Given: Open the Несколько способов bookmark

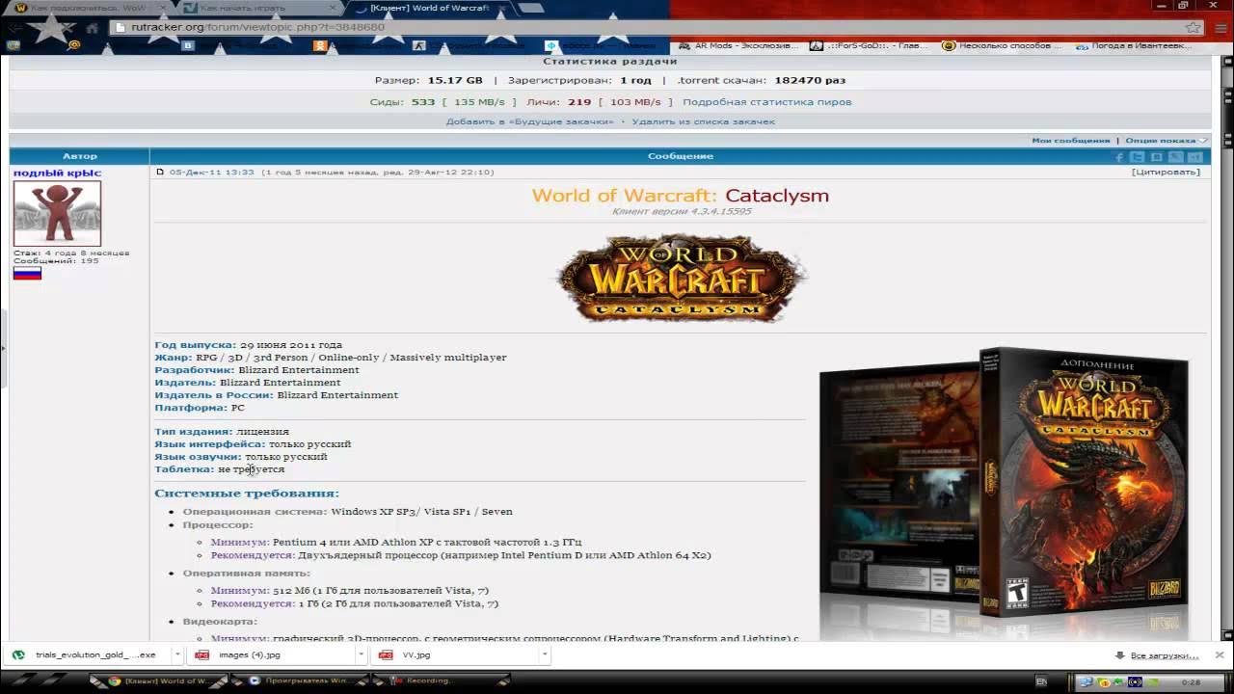Looking at the screenshot, I should tap(1002, 45).
